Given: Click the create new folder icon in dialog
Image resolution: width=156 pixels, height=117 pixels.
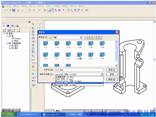Looking at the screenshot, I should [x=94, y=37].
